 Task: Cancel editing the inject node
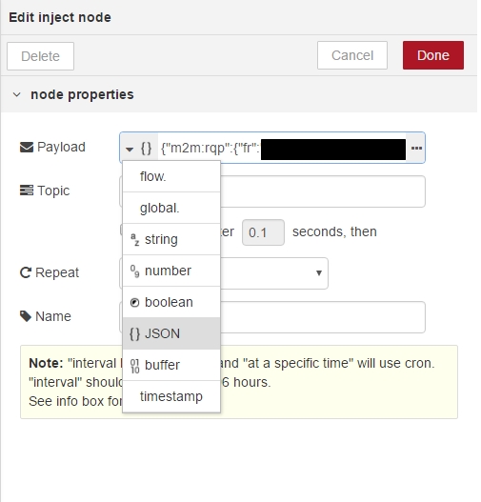pyautogui.click(x=352, y=55)
